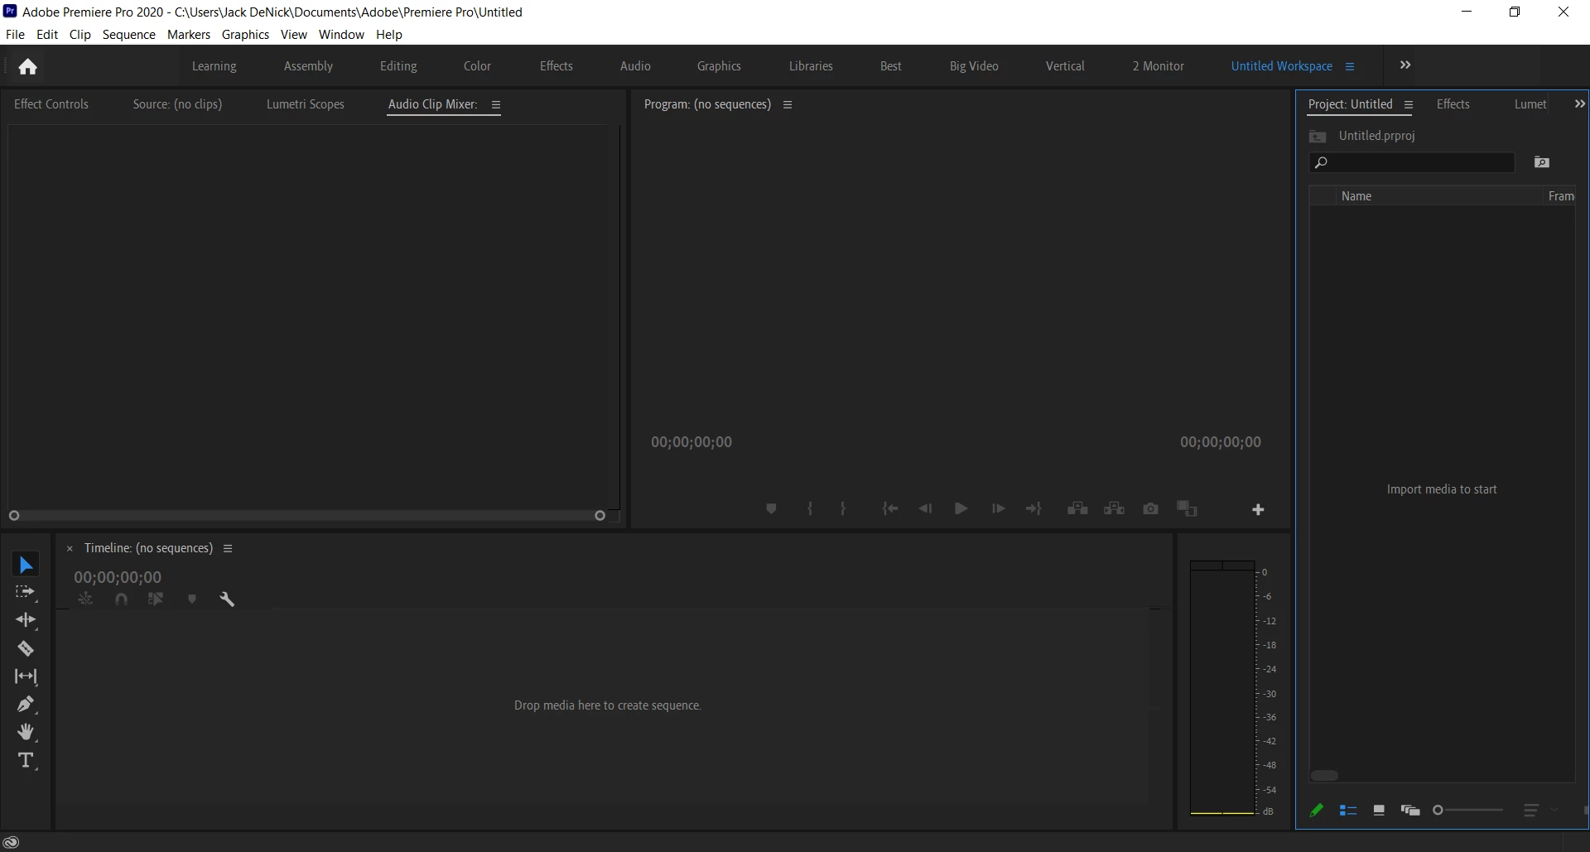Click Go to In point button

click(890, 509)
